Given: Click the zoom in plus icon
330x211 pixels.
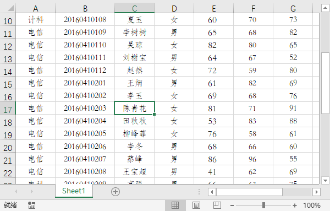Looking at the screenshot, I should coord(295,205).
